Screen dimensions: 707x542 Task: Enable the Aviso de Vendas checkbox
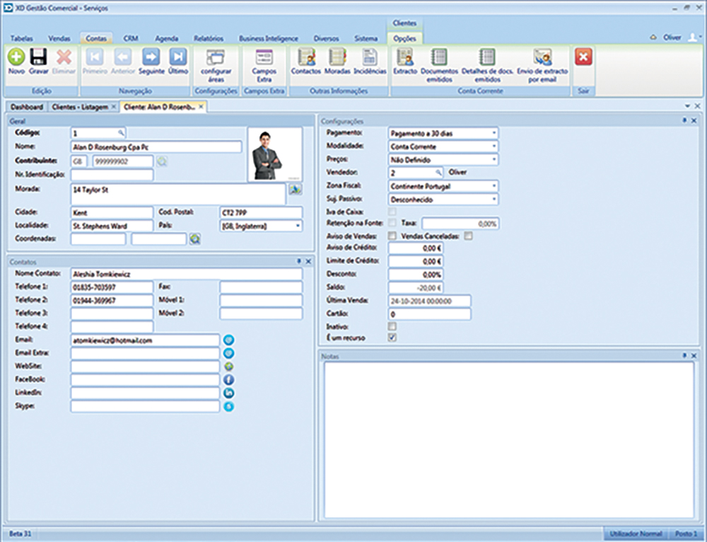392,236
